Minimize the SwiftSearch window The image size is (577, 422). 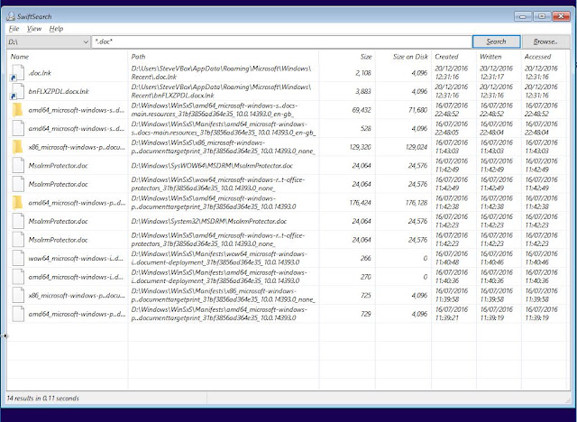click(x=523, y=16)
